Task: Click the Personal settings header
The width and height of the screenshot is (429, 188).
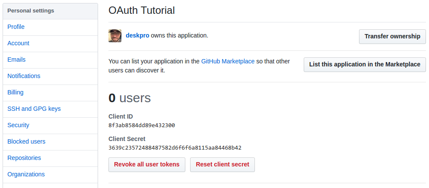Action: [31, 11]
